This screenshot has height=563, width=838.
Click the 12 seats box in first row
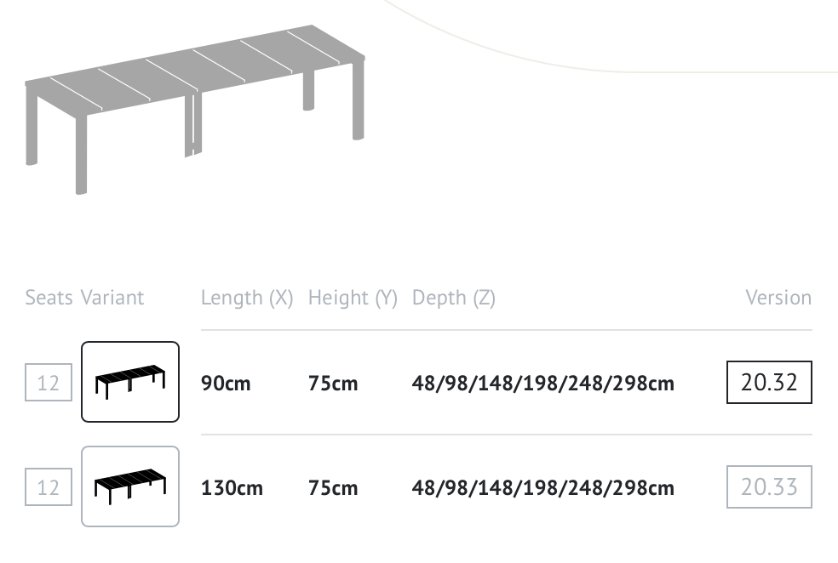[x=48, y=383]
